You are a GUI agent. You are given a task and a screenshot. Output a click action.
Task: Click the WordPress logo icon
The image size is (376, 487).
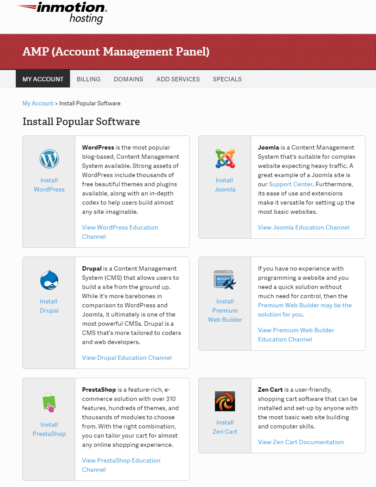49,159
